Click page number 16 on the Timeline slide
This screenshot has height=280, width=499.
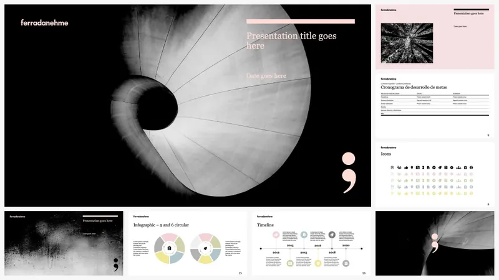coord(364,273)
